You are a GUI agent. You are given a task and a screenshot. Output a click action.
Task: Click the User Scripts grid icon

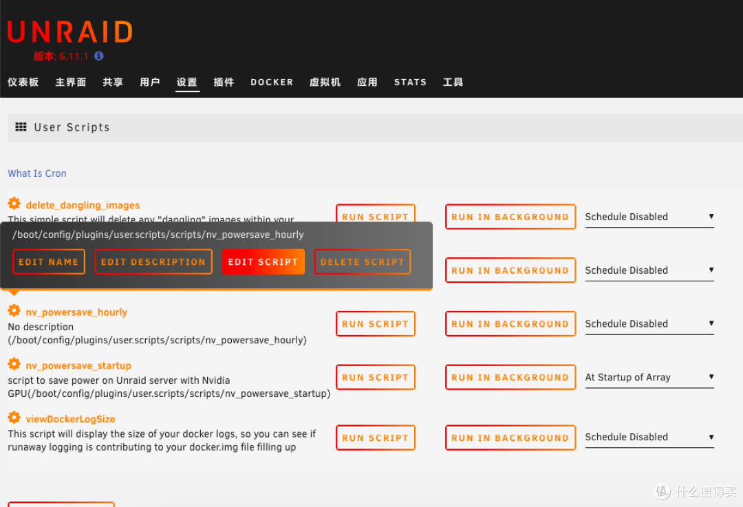pos(21,127)
